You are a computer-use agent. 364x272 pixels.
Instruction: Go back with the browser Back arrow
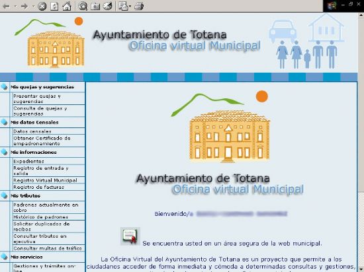pyautogui.click(x=6, y=6)
